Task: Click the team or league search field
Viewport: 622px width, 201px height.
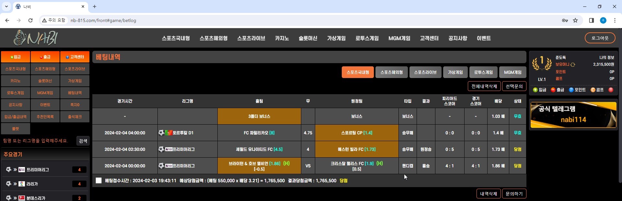Action: (38, 141)
